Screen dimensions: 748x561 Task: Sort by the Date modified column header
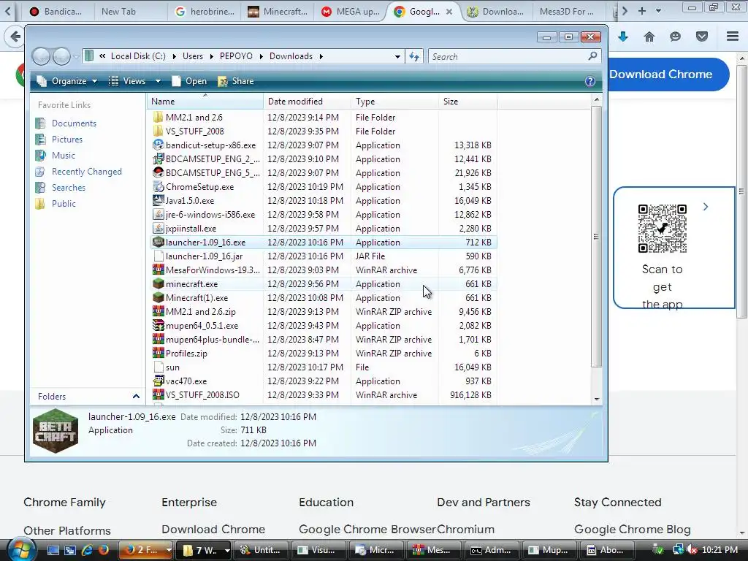pyautogui.click(x=307, y=101)
